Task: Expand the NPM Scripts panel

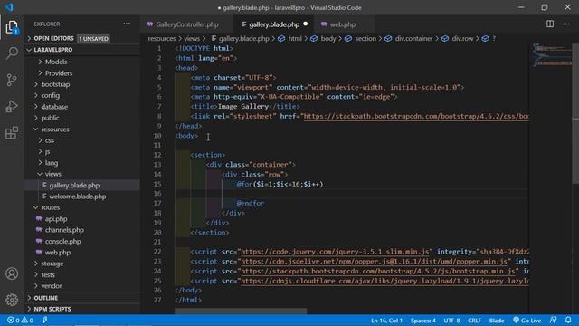Action: (52, 309)
